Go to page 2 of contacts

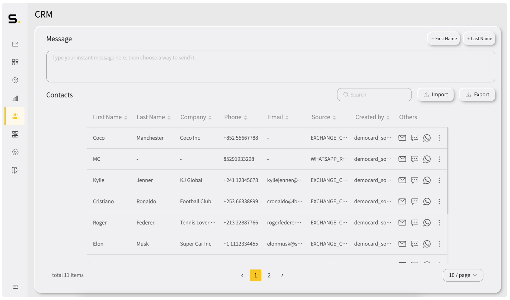coord(269,275)
